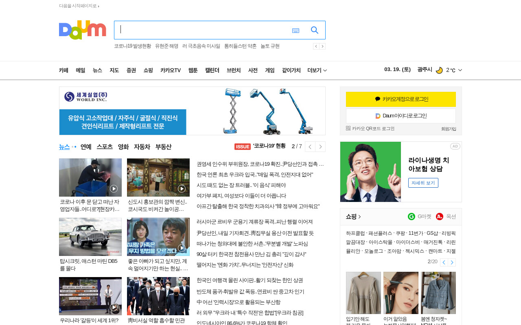Open headline 러시아군 르비우 군용기 계류장 폭격
The width and height of the screenshot is (521, 325).
coord(255,222)
